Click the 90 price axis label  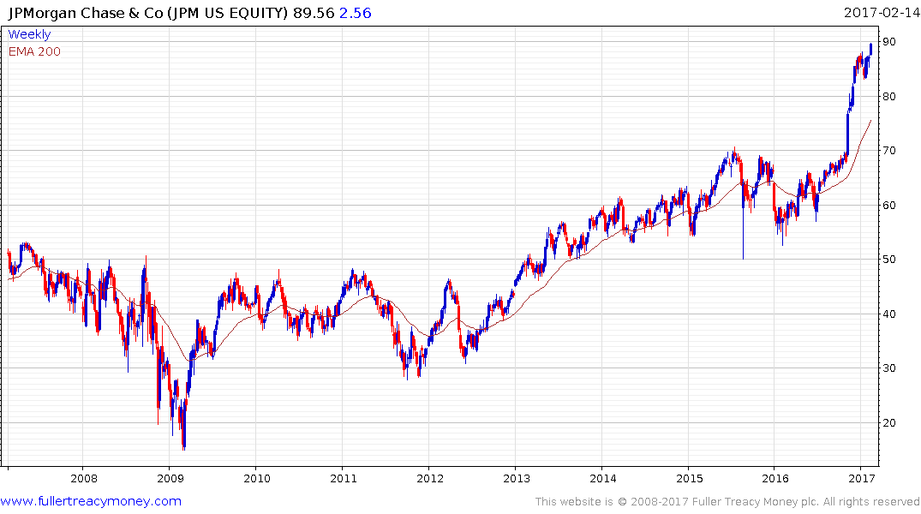click(x=889, y=42)
